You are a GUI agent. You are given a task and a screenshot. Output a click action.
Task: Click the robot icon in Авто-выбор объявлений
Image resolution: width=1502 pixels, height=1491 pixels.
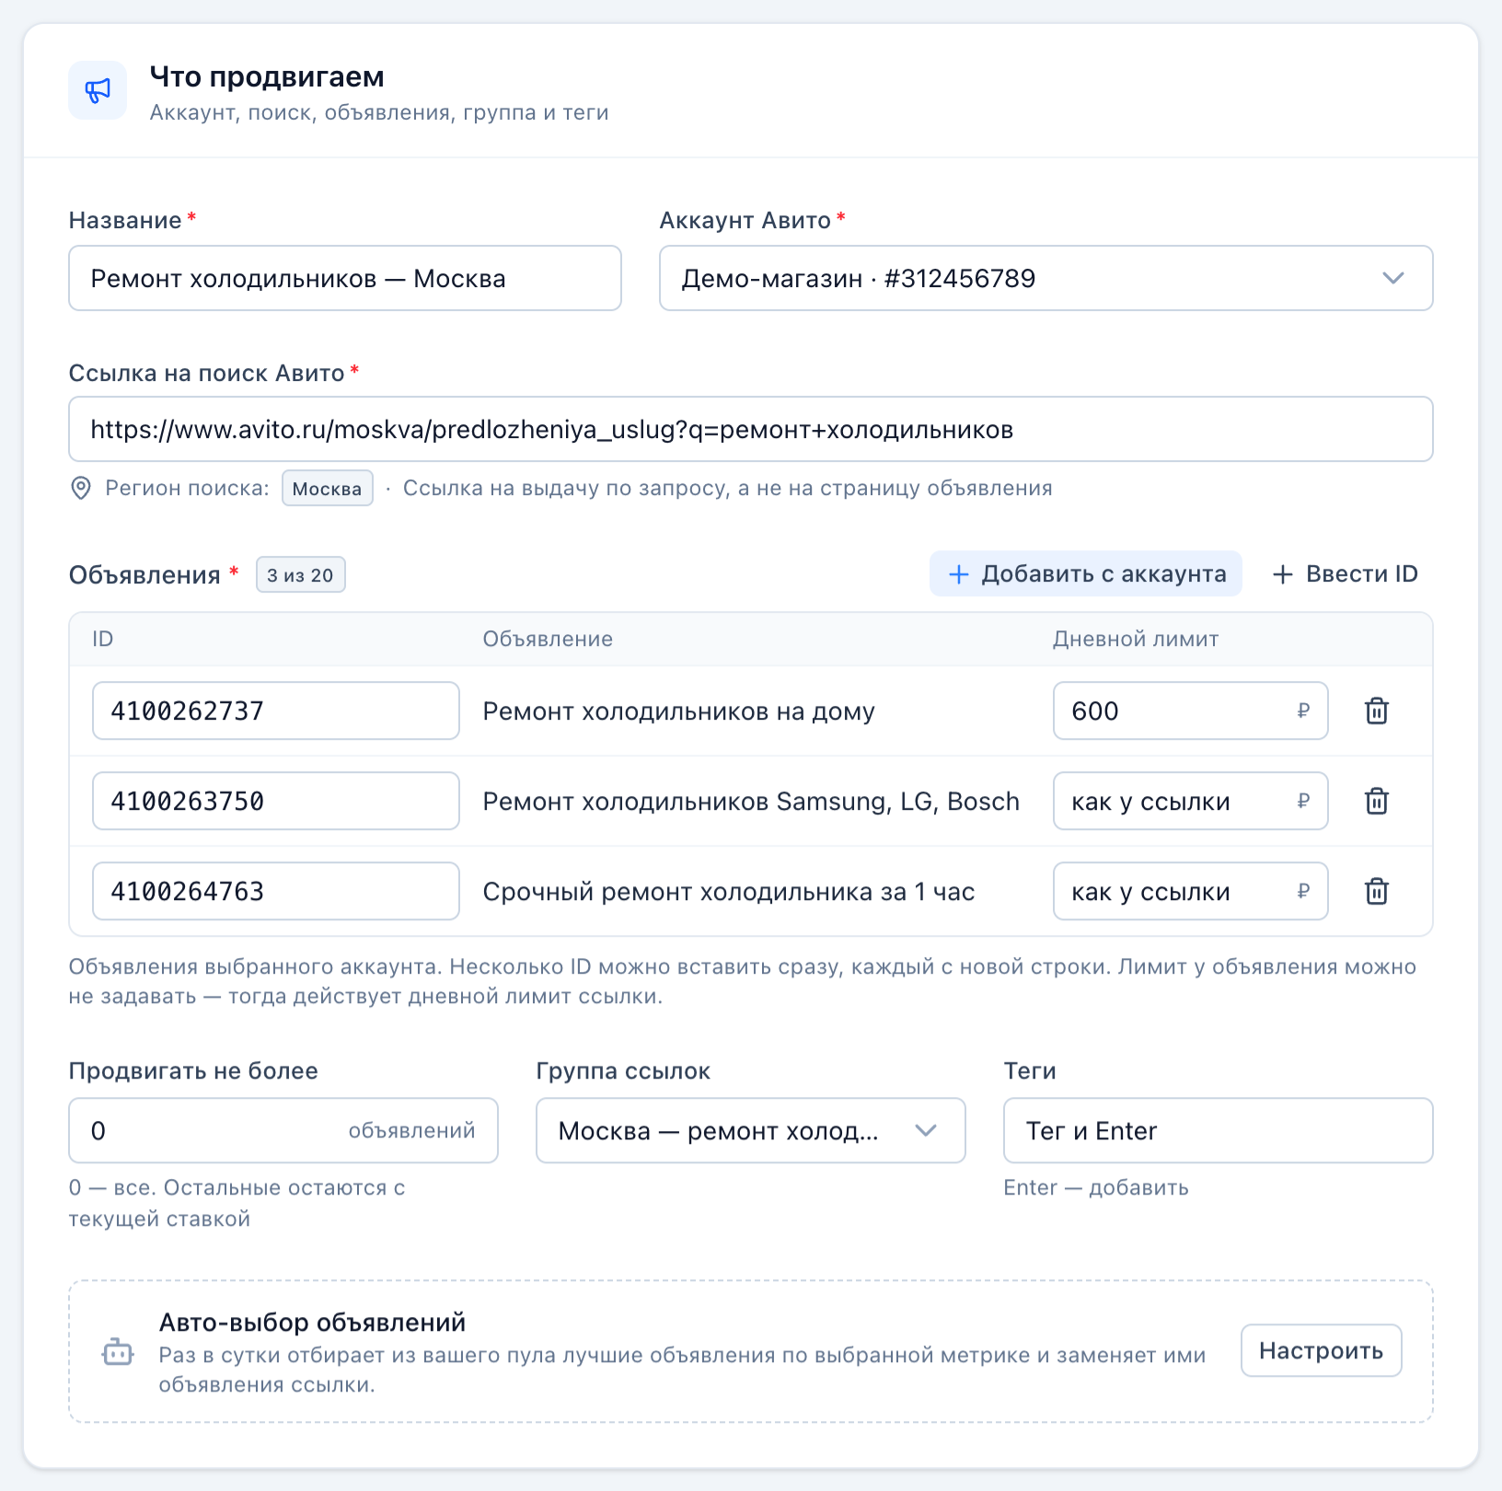coord(118,1352)
